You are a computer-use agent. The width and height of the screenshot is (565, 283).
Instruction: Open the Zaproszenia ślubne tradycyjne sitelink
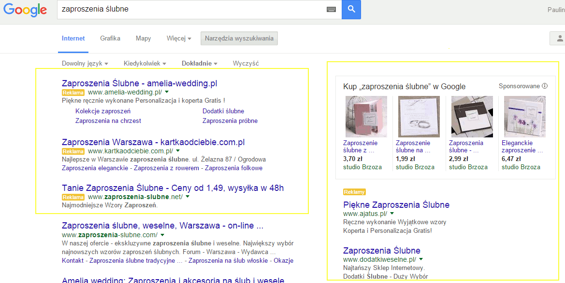tap(136, 261)
